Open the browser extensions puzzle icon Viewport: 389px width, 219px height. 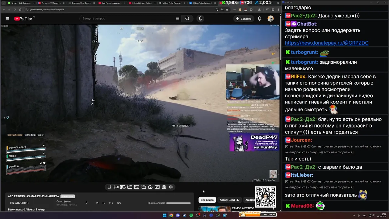[251, 9]
